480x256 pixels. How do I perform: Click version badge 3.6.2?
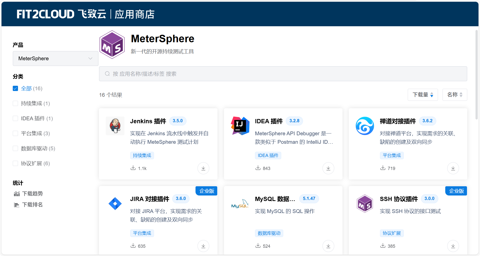(427, 121)
